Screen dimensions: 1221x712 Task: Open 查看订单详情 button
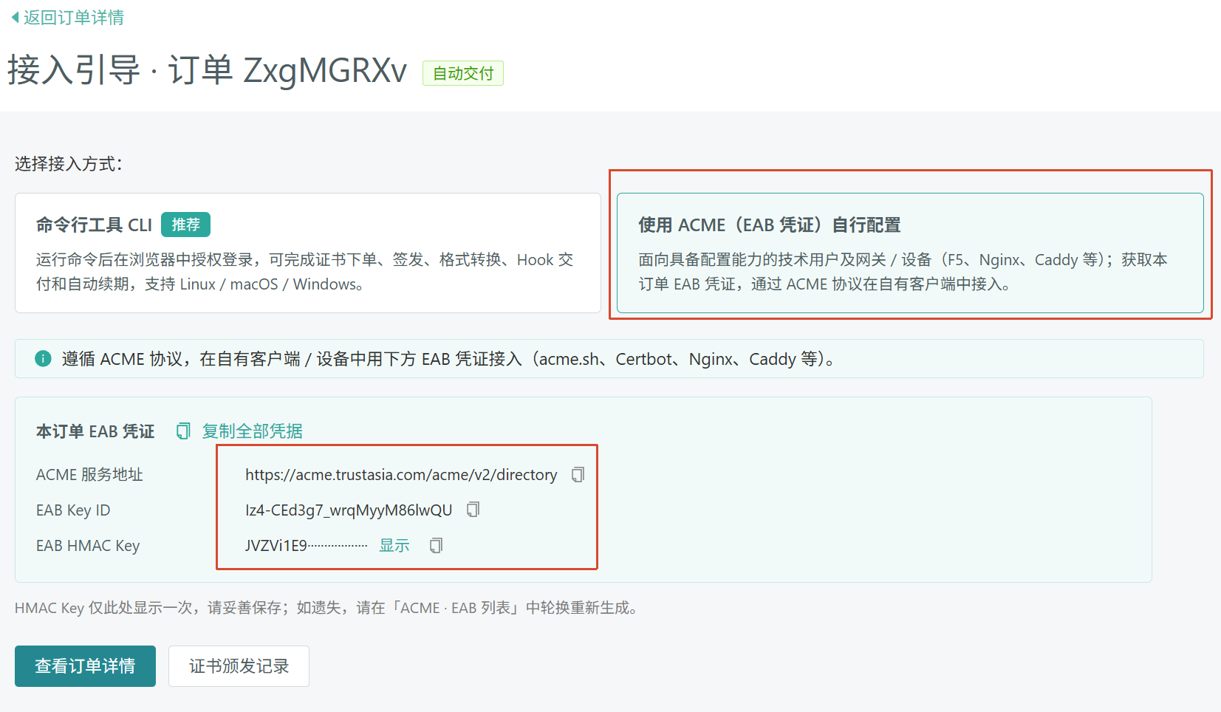pos(85,666)
